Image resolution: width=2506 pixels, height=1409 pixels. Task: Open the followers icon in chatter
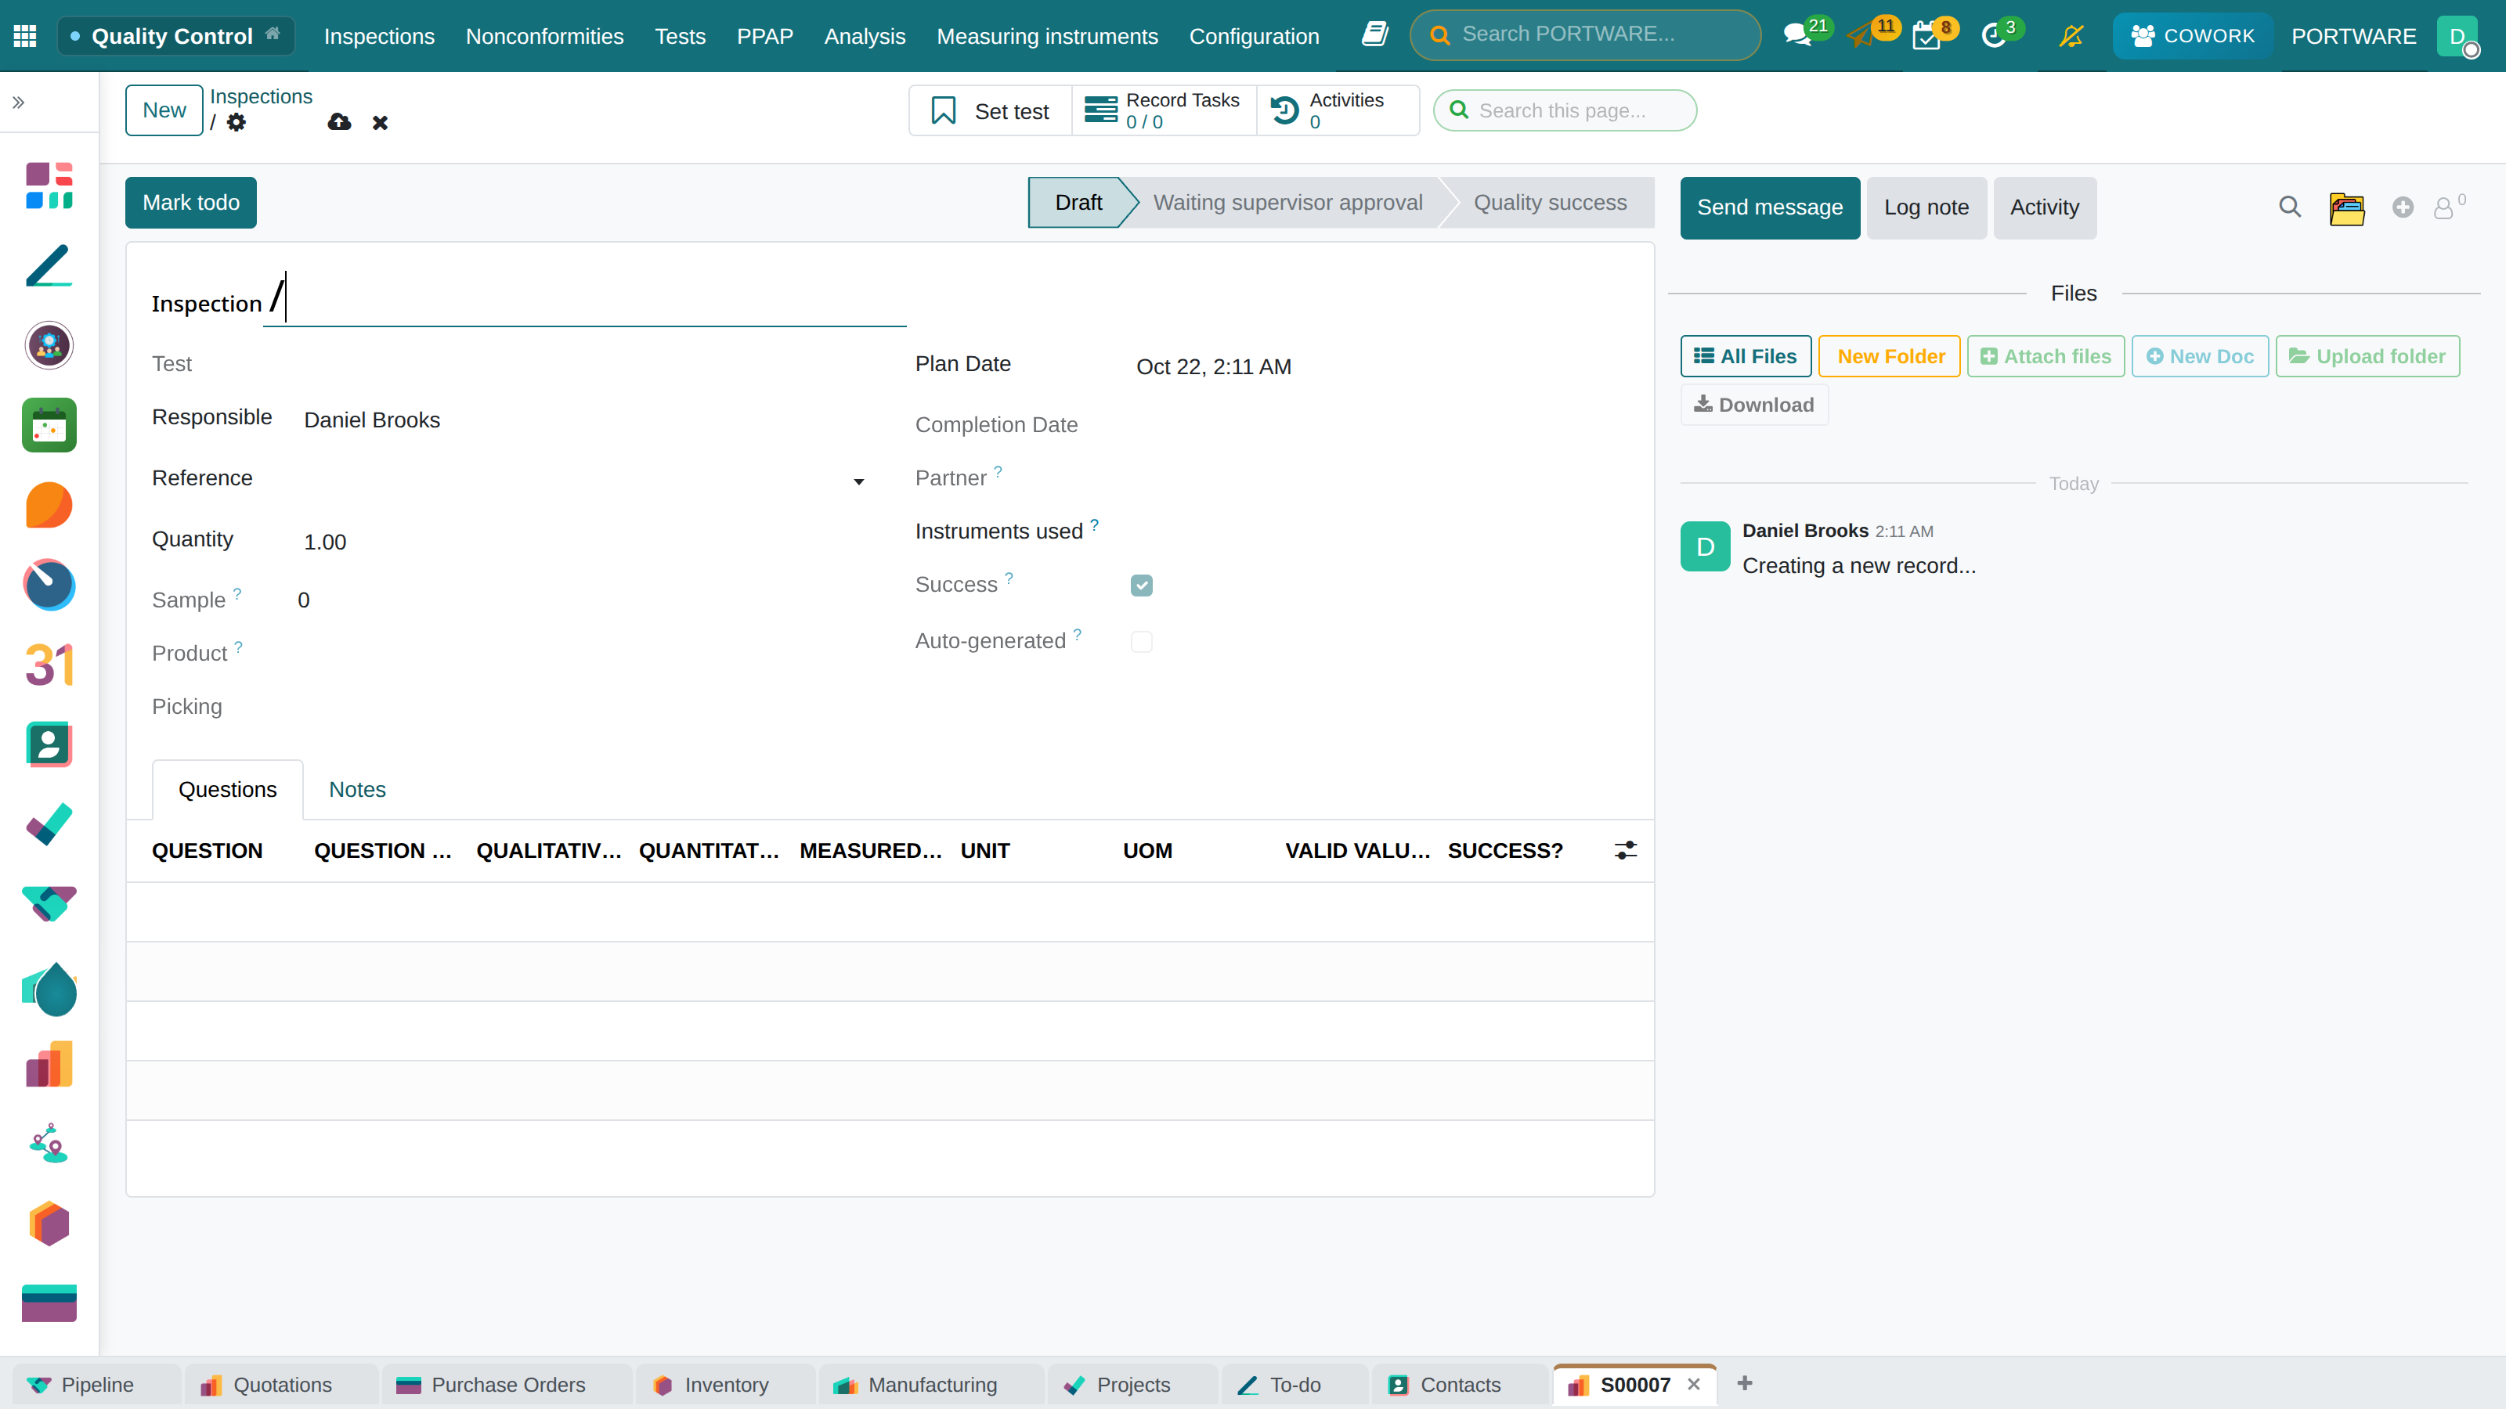click(x=2449, y=206)
